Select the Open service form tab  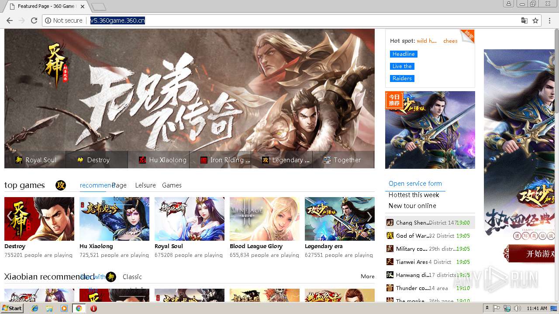click(415, 184)
